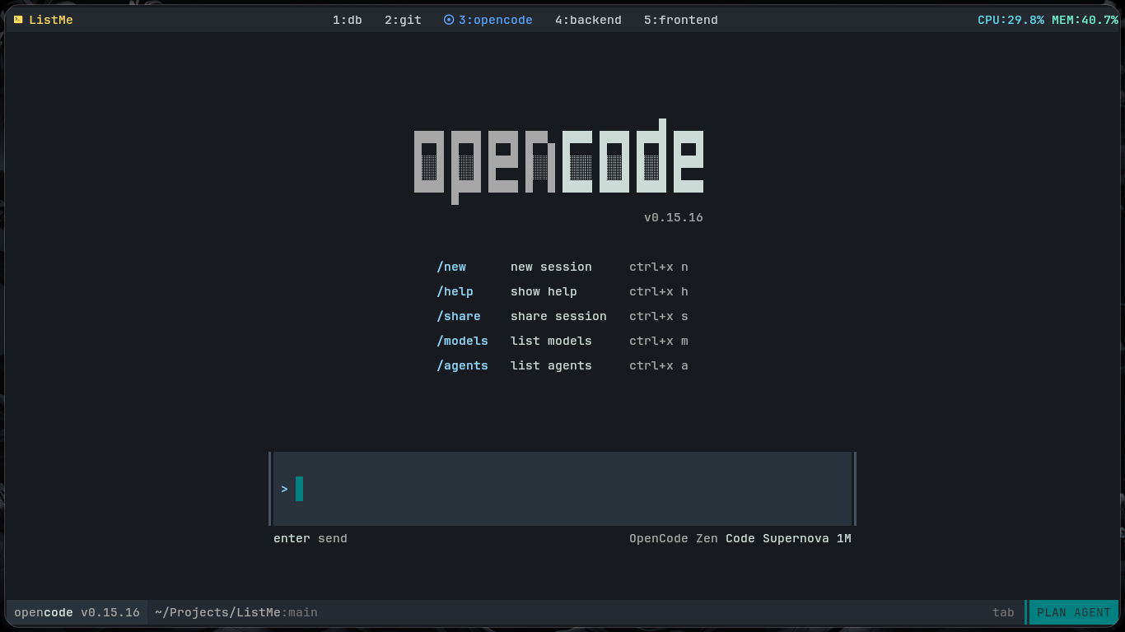
Task: Click the 'ctrl+x a' shortcut hint
Action: tap(659, 366)
